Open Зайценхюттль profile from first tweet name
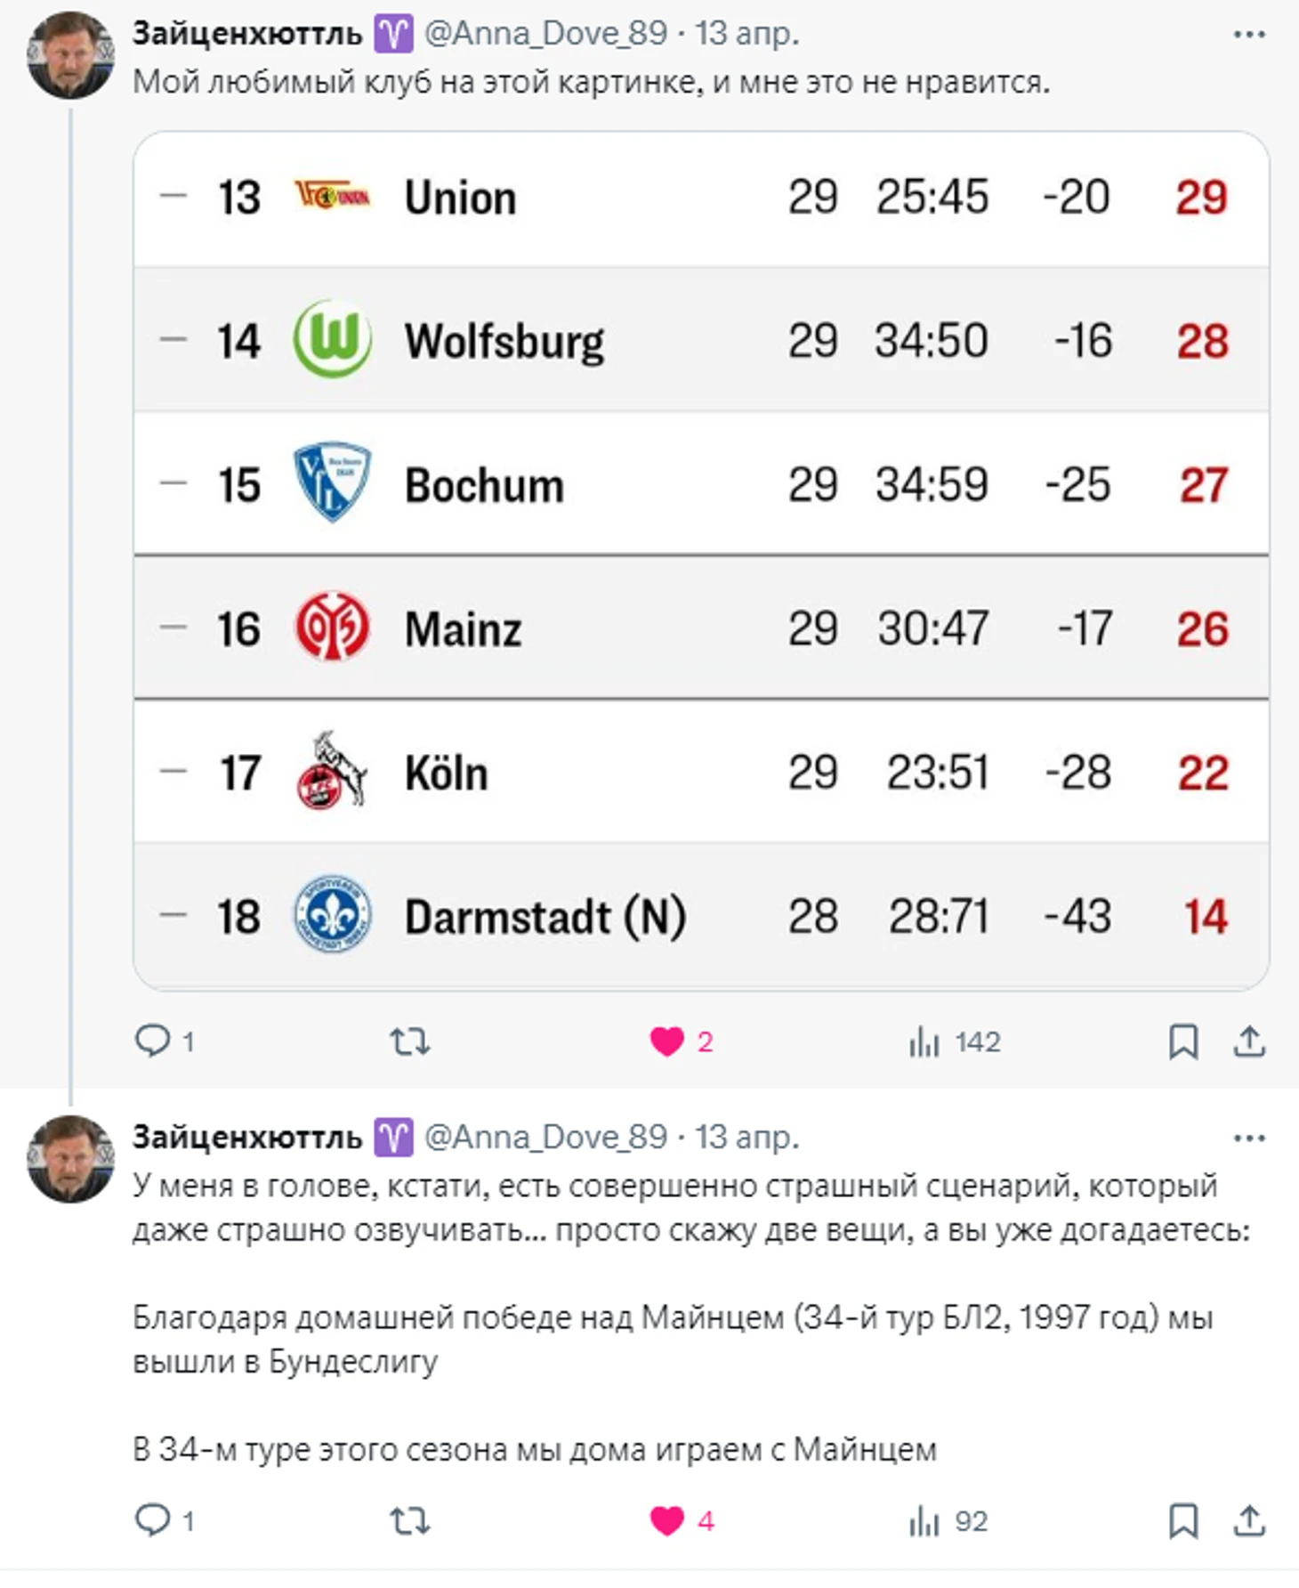This screenshot has height=1588, width=1299. coord(247,34)
